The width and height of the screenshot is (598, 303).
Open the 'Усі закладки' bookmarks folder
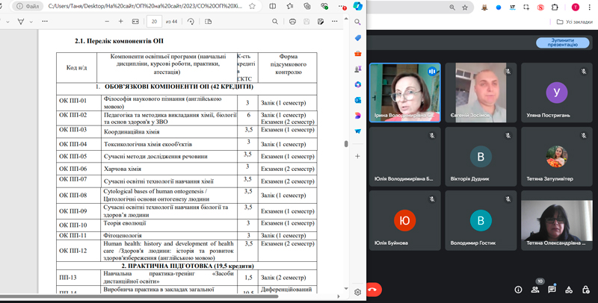(x=574, y=22)
